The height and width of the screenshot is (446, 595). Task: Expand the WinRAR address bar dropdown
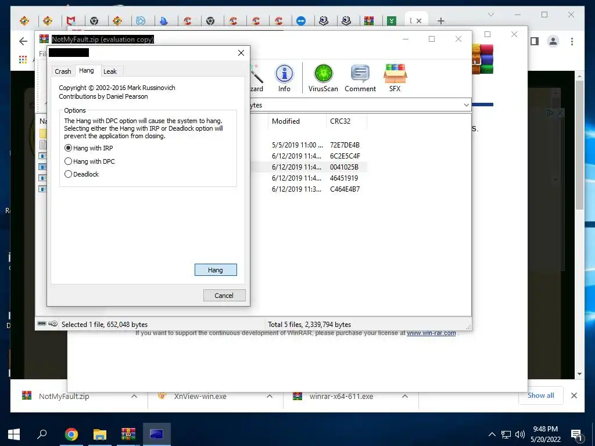tap(467, 105)
